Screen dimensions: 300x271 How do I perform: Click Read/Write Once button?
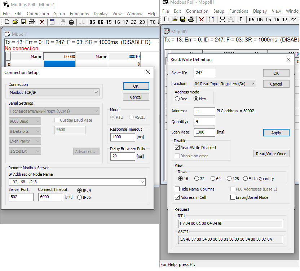tap(271, 154)
